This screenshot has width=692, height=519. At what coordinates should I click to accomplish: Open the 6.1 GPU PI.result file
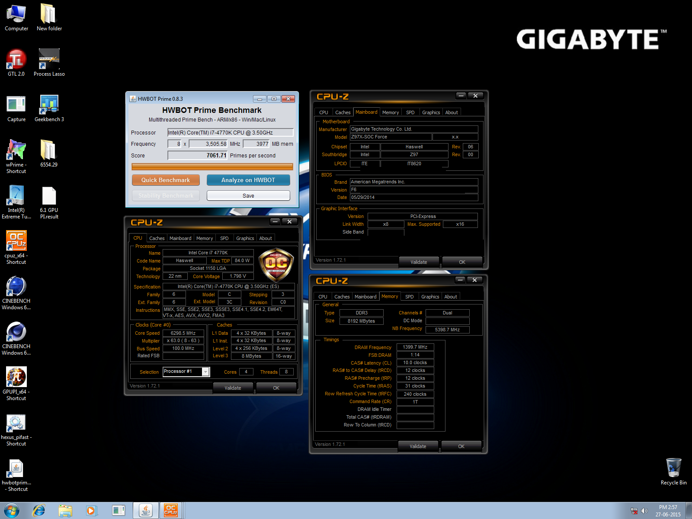[x=49, y=202]
